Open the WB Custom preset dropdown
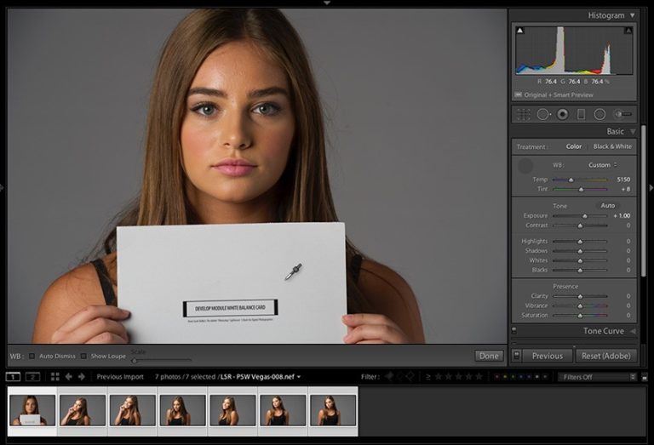The height and width of the screenshot is (445, 654). [x=601, y=165]
